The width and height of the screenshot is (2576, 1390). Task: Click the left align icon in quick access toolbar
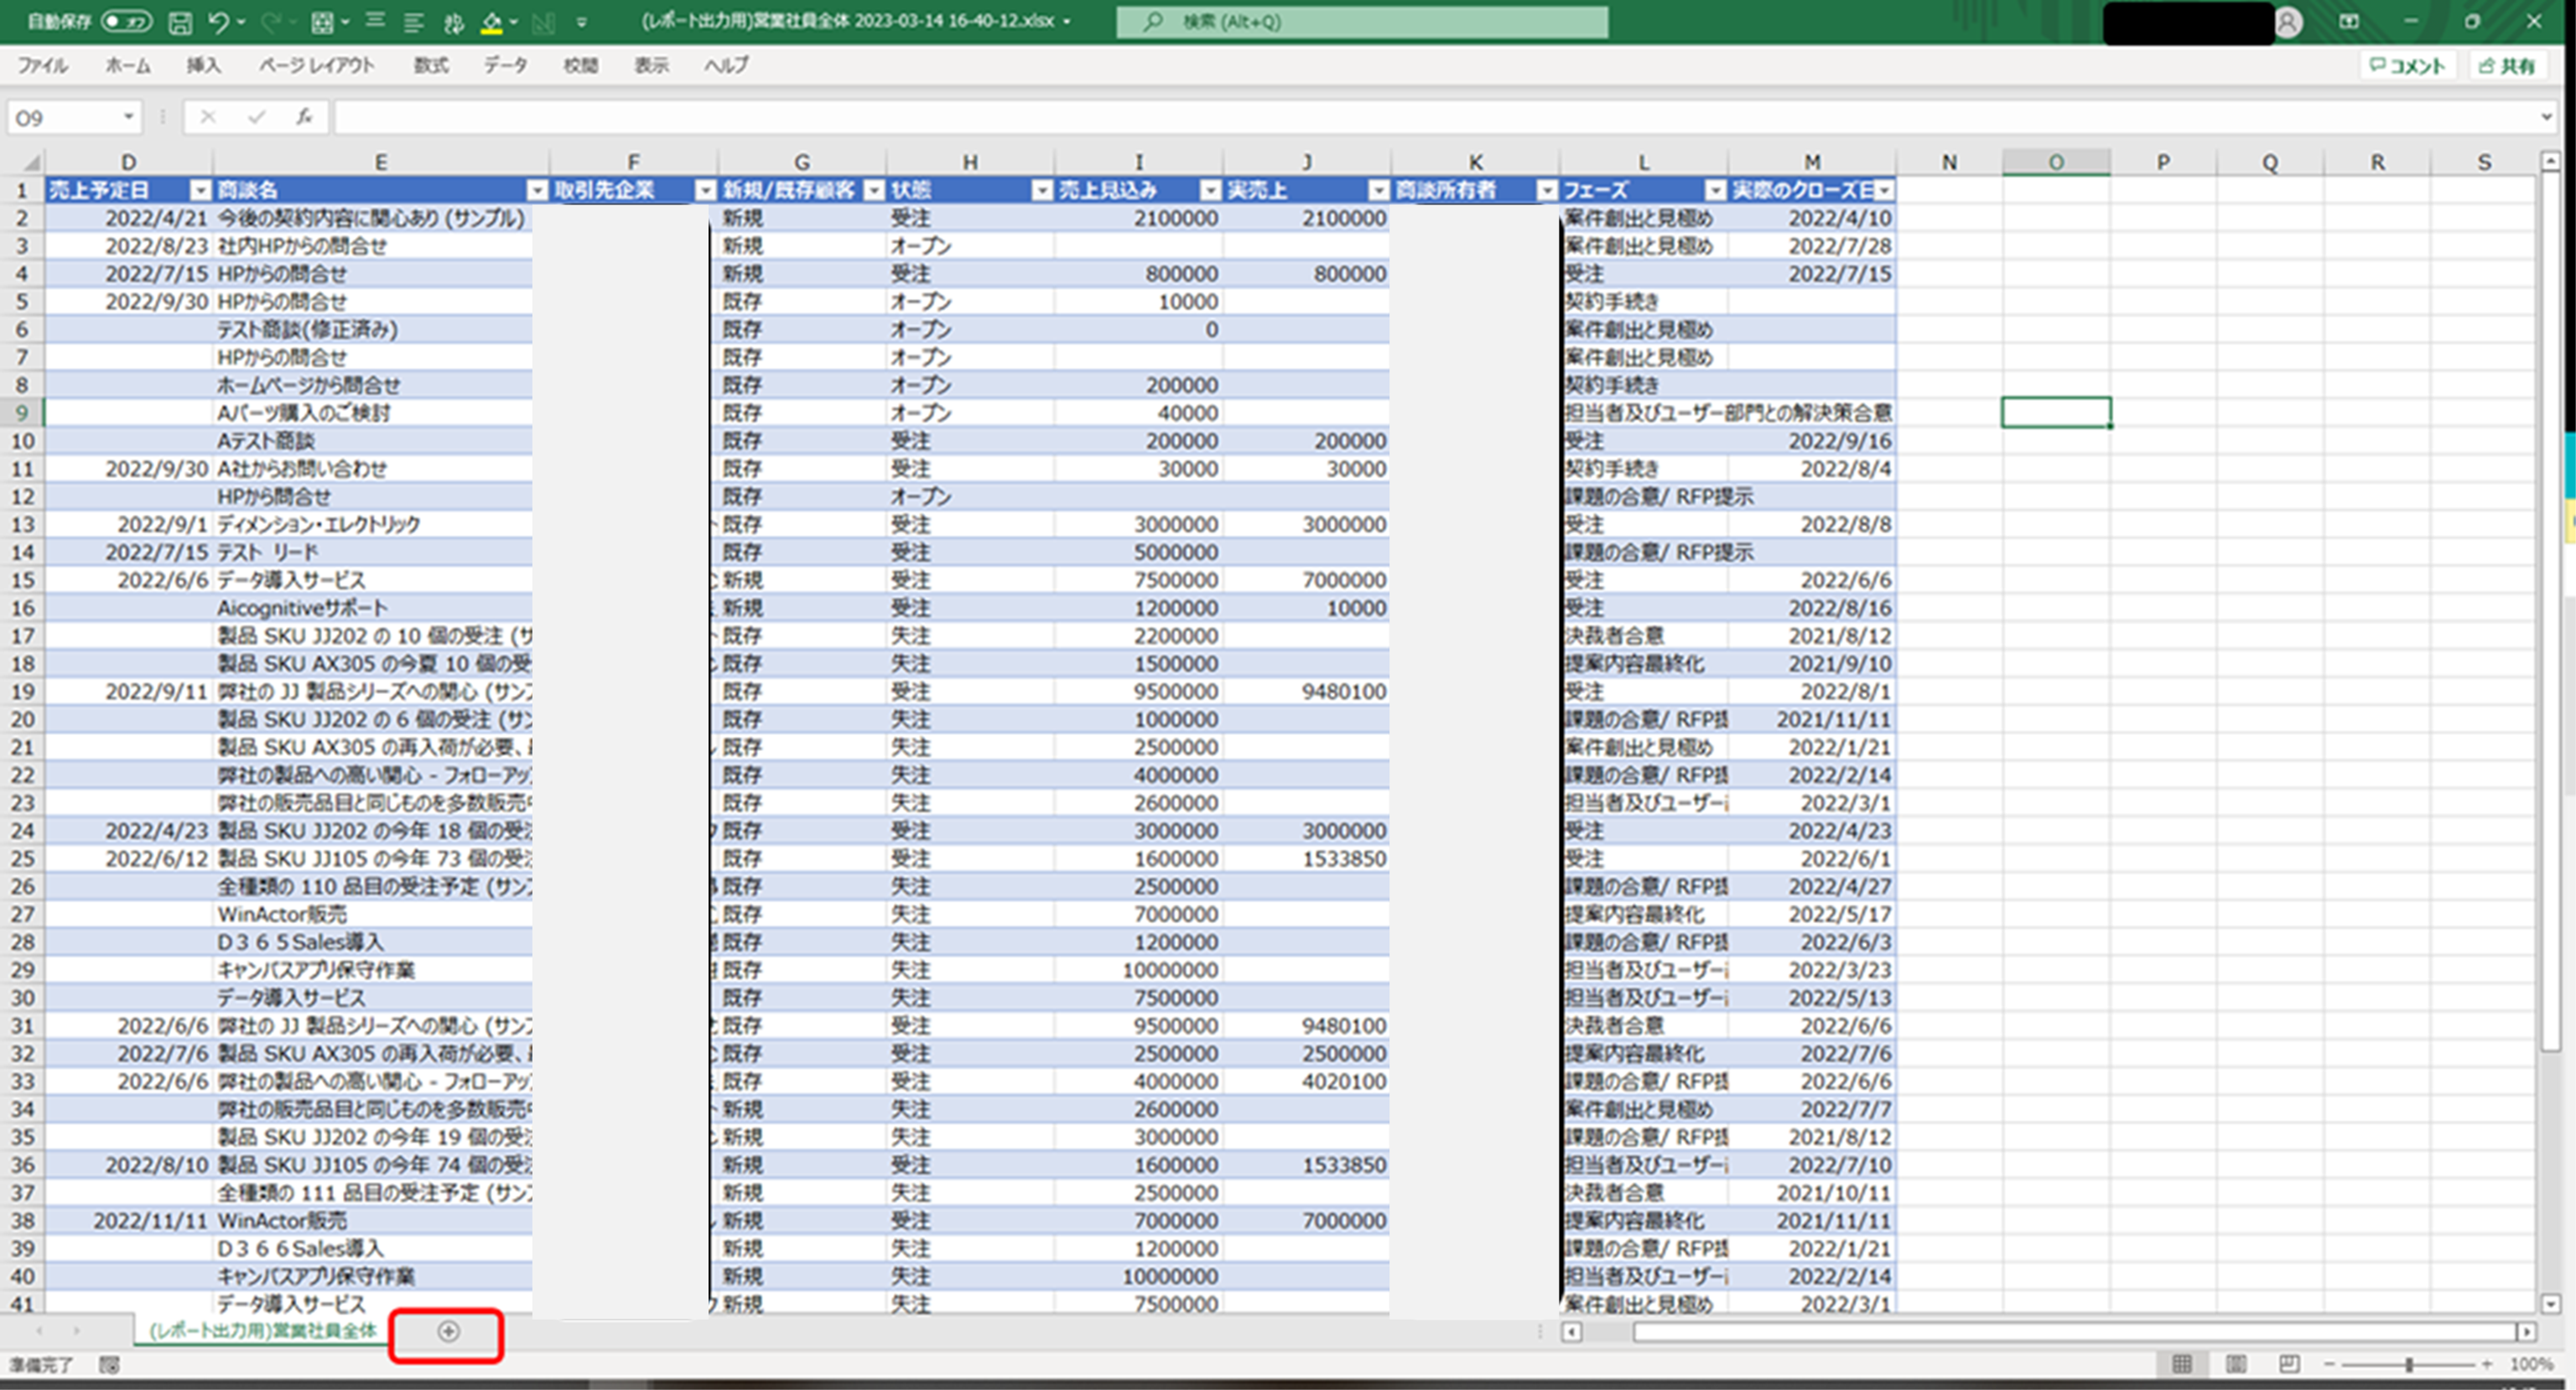(413, 22)
